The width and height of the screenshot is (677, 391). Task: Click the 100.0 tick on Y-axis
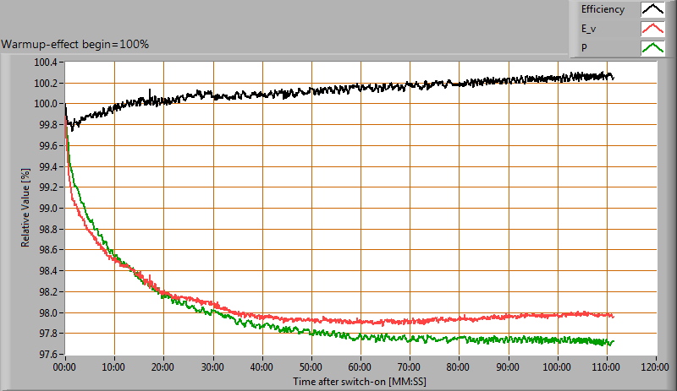[45, 104]
